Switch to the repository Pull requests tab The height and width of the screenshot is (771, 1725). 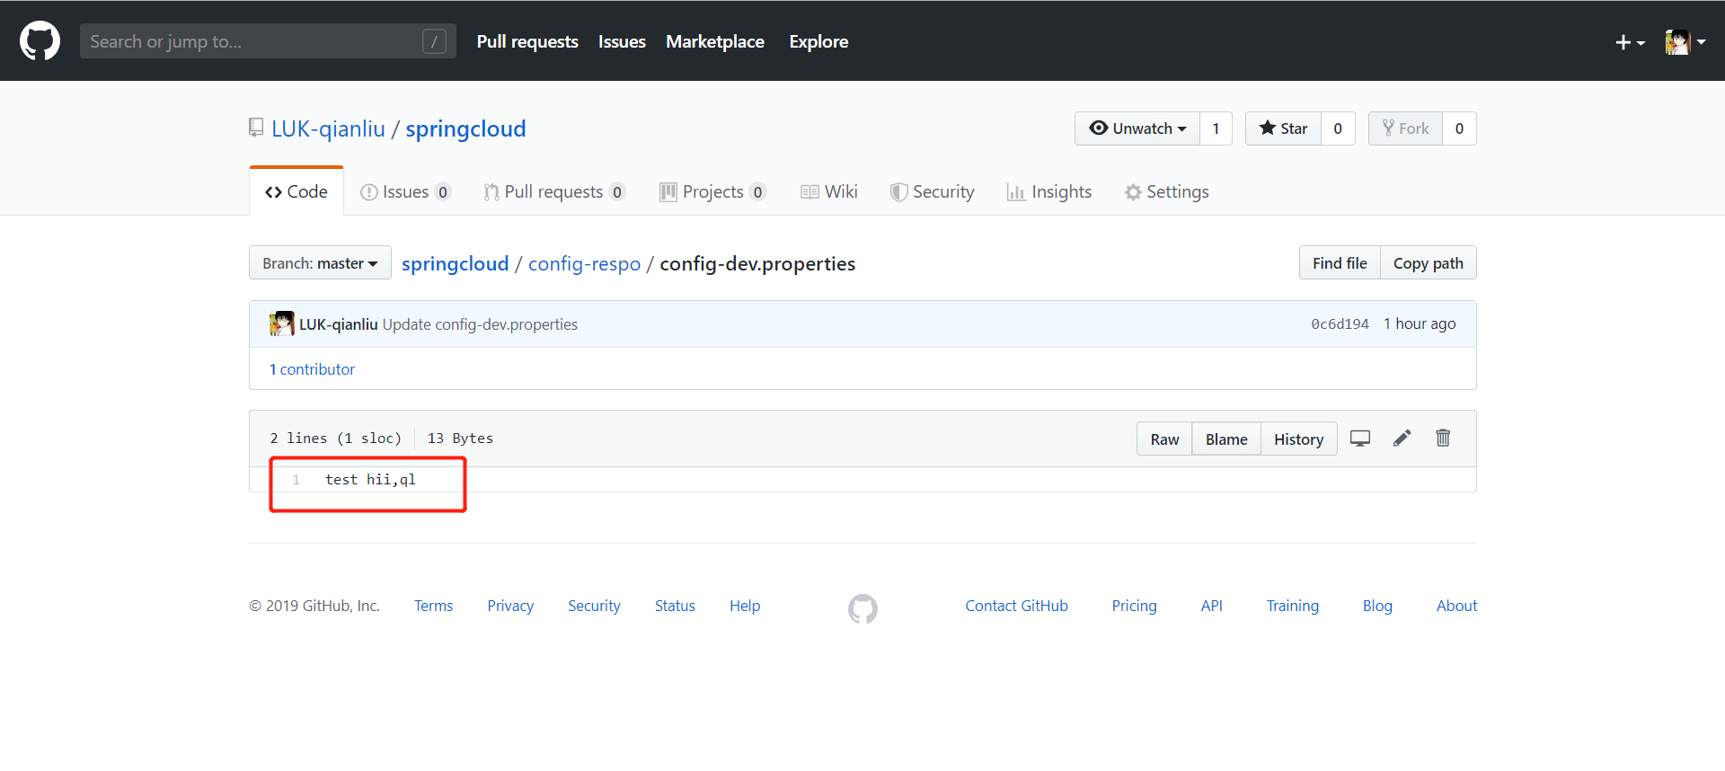tap(553, 191)
